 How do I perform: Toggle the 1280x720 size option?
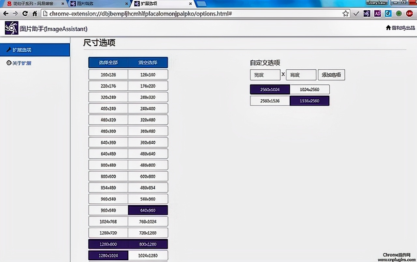[108, 233]
